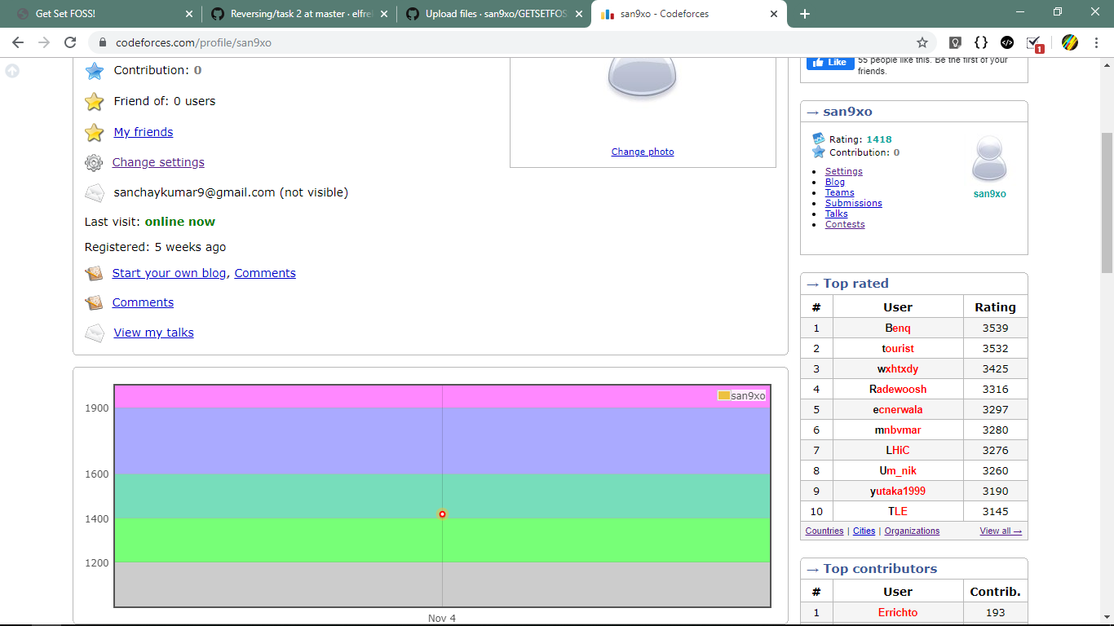Click the round green-yellow striped profile icon
1114x626 pixels.
(x=1070, y=42)
